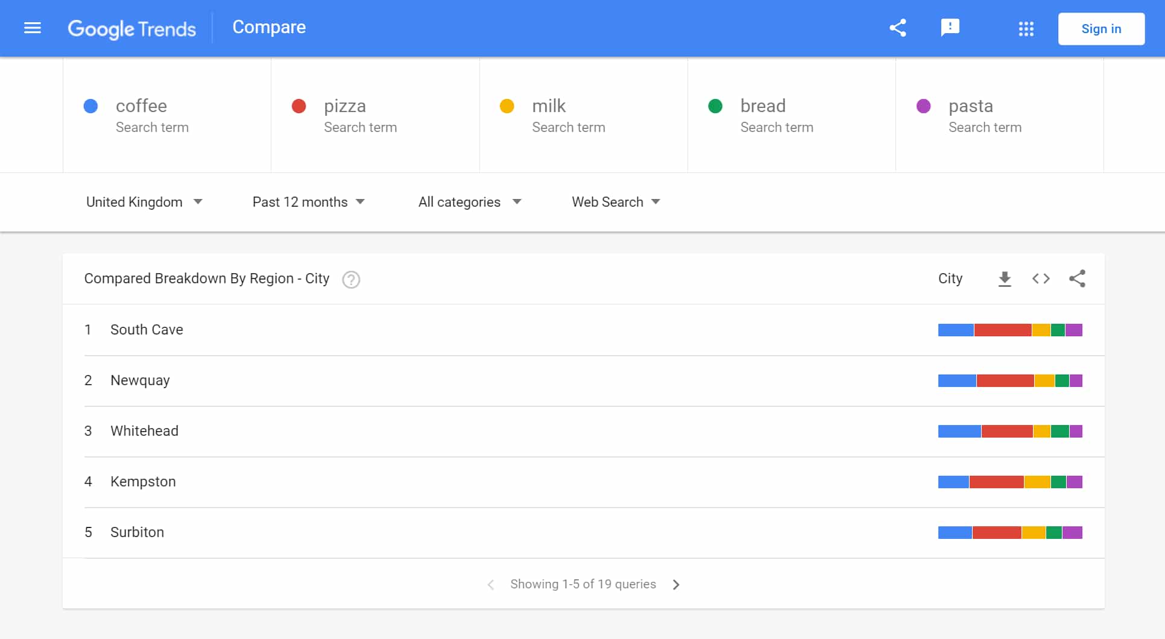Click Kempston stacked color bar
Viewport: 1165px width, 639px height.
click(x=1010, y=482)
